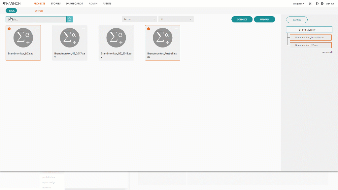Open options menu for Brandmonitor_NZ.sav card

pos(37,29)
